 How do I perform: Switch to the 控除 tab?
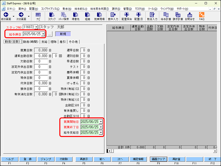pos(54,42)
